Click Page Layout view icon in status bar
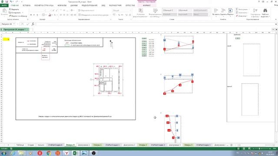 point(244,149)
